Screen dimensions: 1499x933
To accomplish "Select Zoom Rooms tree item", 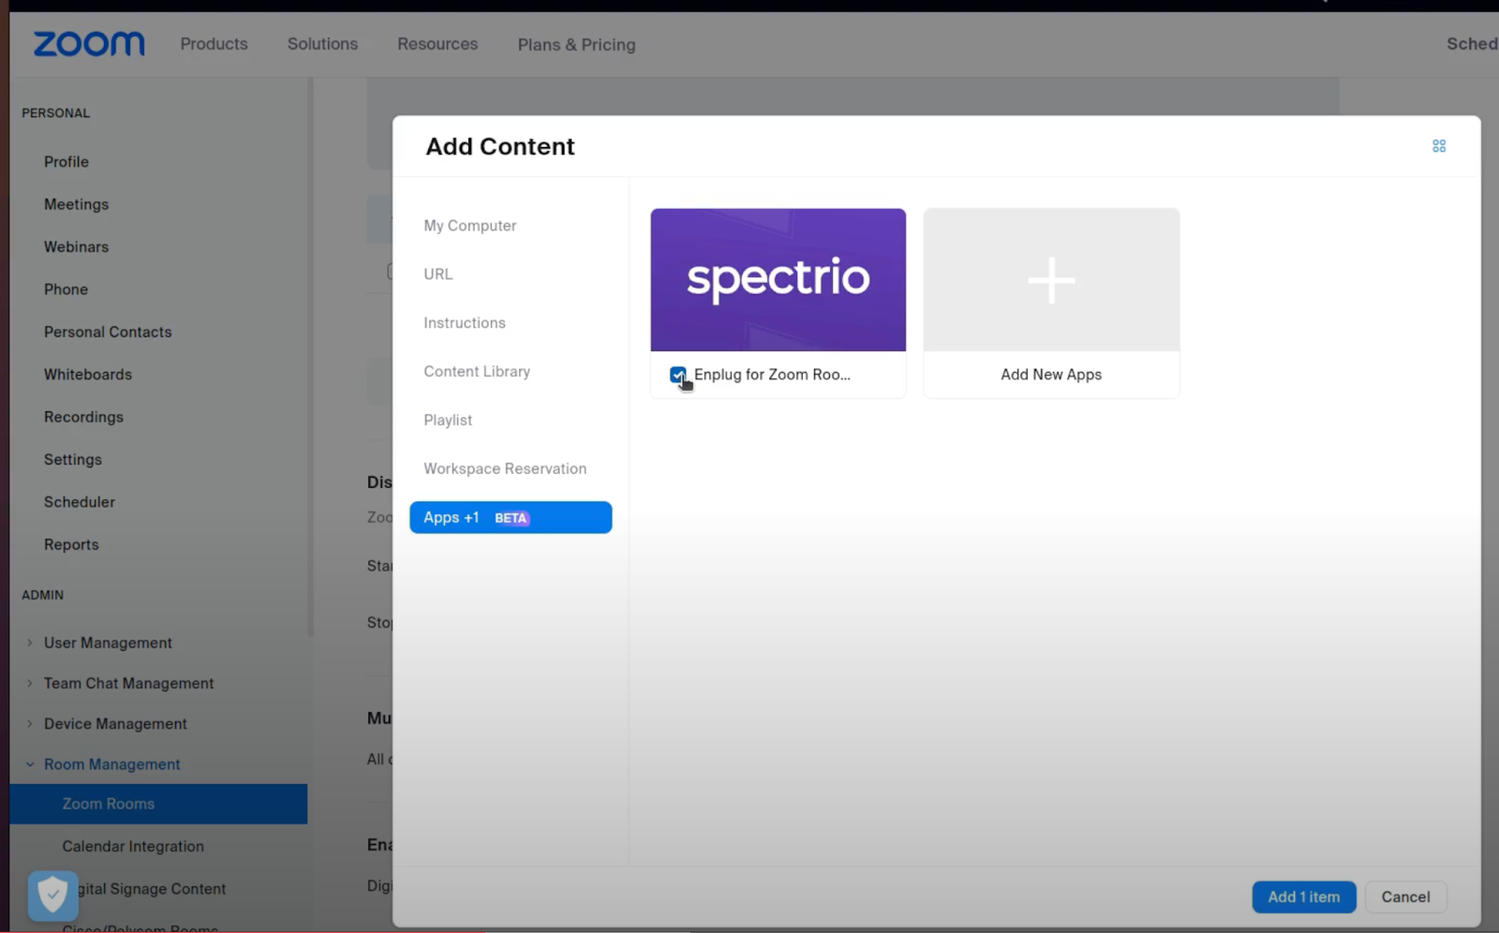I will (158, 804).
